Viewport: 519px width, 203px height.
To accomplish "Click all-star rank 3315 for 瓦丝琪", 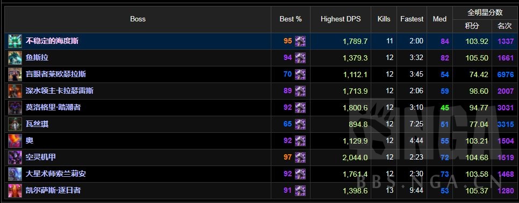I will coord(506,124).
